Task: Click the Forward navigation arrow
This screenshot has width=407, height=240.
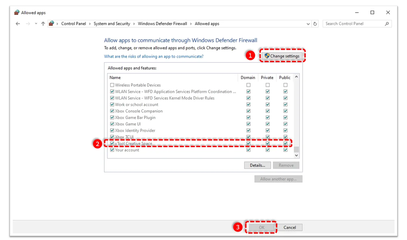Action: point(28,24)
